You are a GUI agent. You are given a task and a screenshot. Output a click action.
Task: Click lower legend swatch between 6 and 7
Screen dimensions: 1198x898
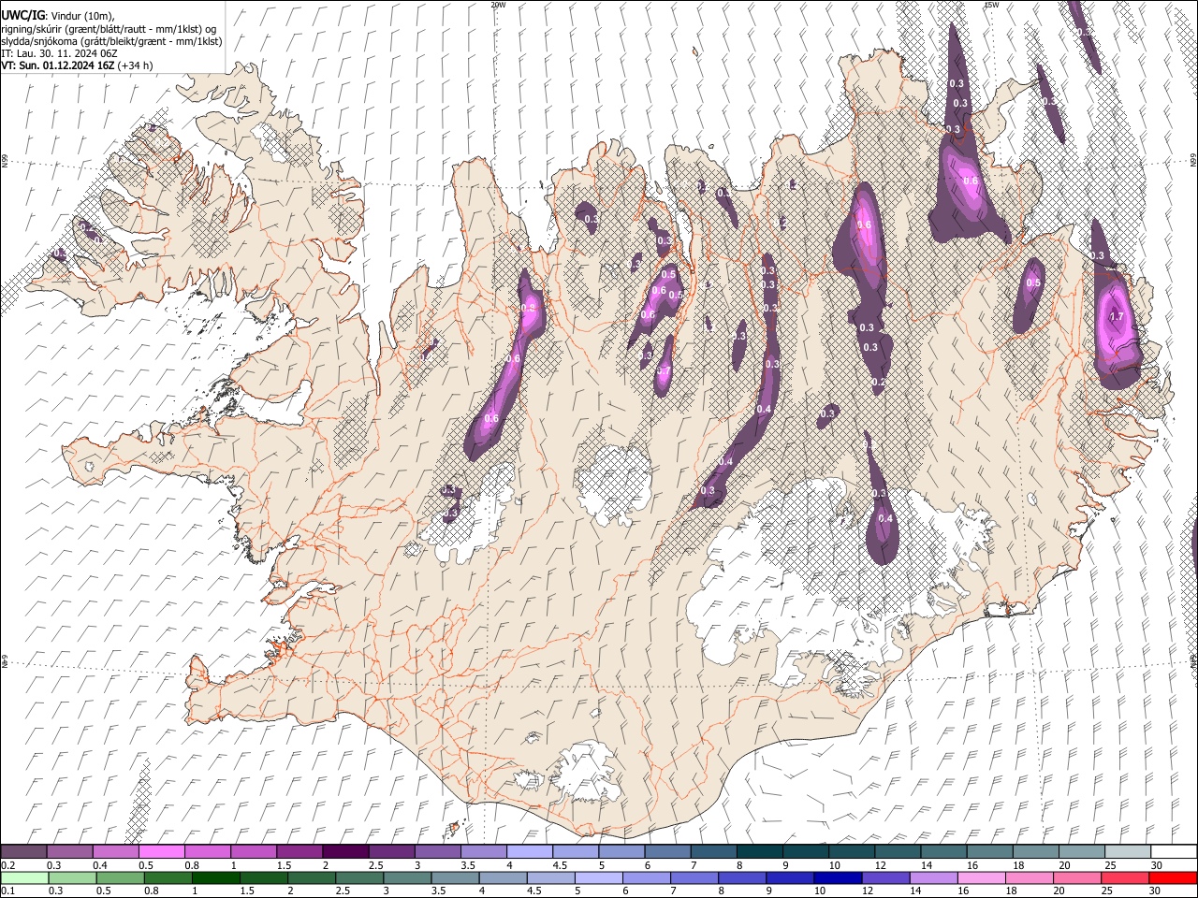pos(646,877)
